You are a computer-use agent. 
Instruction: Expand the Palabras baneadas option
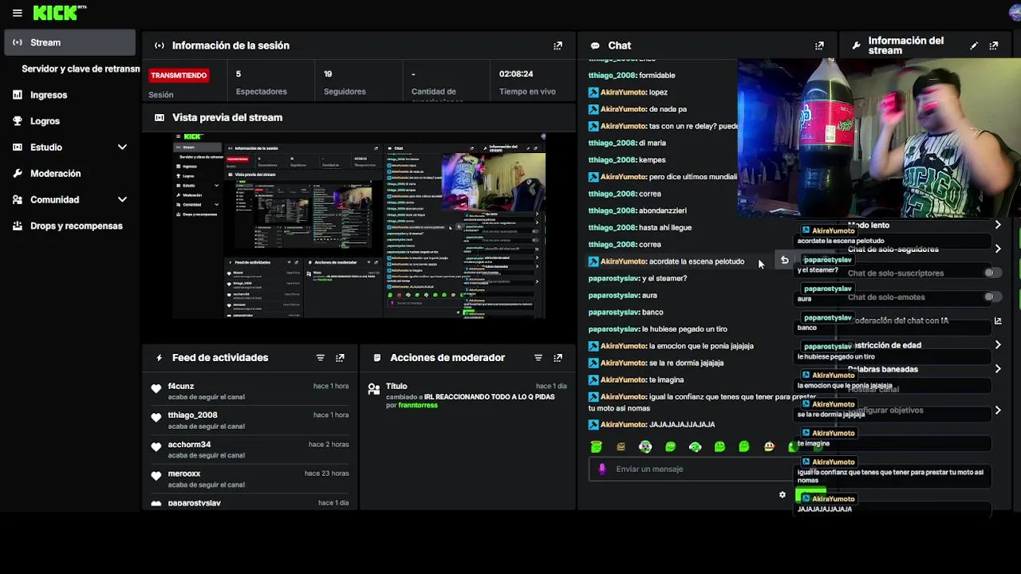coord(998,369)
